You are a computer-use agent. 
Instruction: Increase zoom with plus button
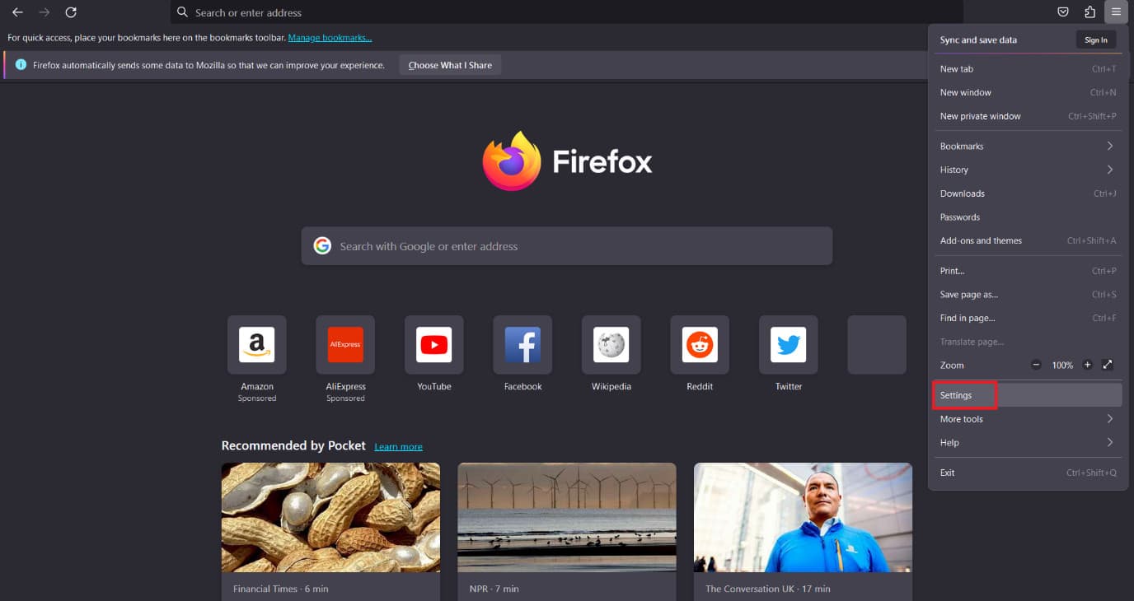1087,365
